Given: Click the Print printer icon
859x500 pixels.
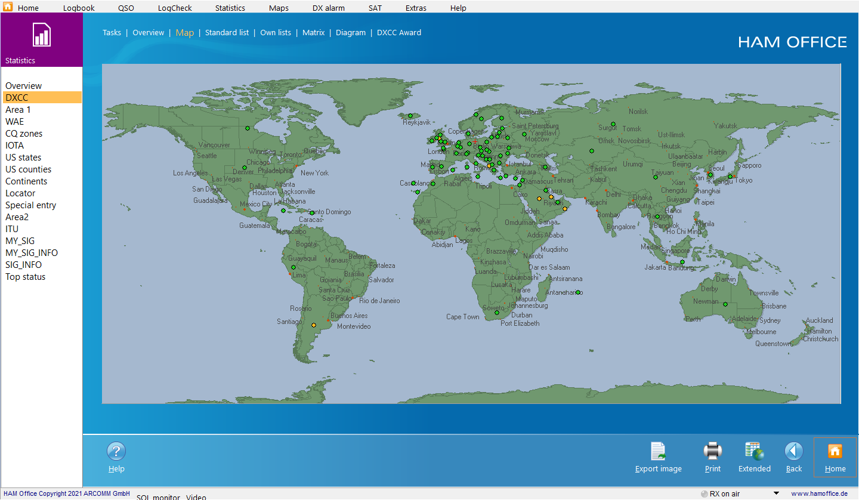Looking at the screenshot, I should 713,451.
